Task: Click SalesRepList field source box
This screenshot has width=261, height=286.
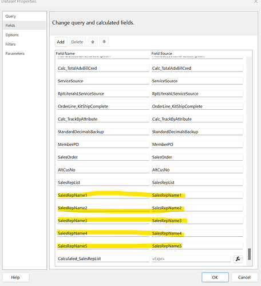Action: 197,182
